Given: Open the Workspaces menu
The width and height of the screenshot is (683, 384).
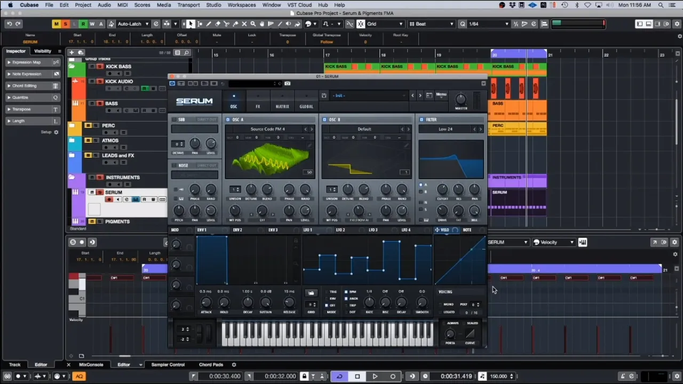Looking at the screenshot, I should 242,5.
